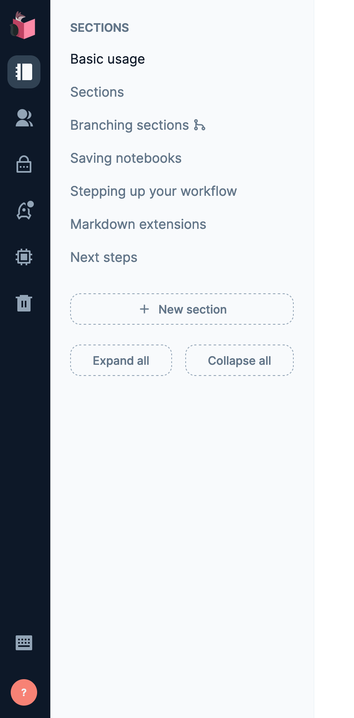Select the Basic usage section
This screenshot has height=718, width=354.
[107, 59]
